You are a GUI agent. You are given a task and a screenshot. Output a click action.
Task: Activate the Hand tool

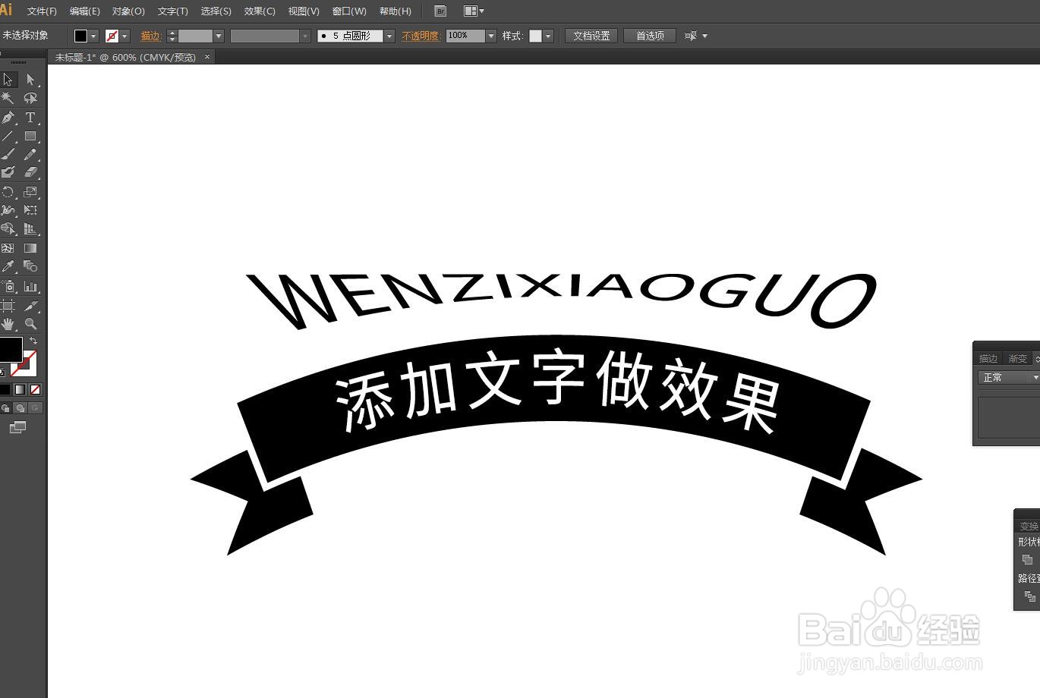click(x=8, y=324)
